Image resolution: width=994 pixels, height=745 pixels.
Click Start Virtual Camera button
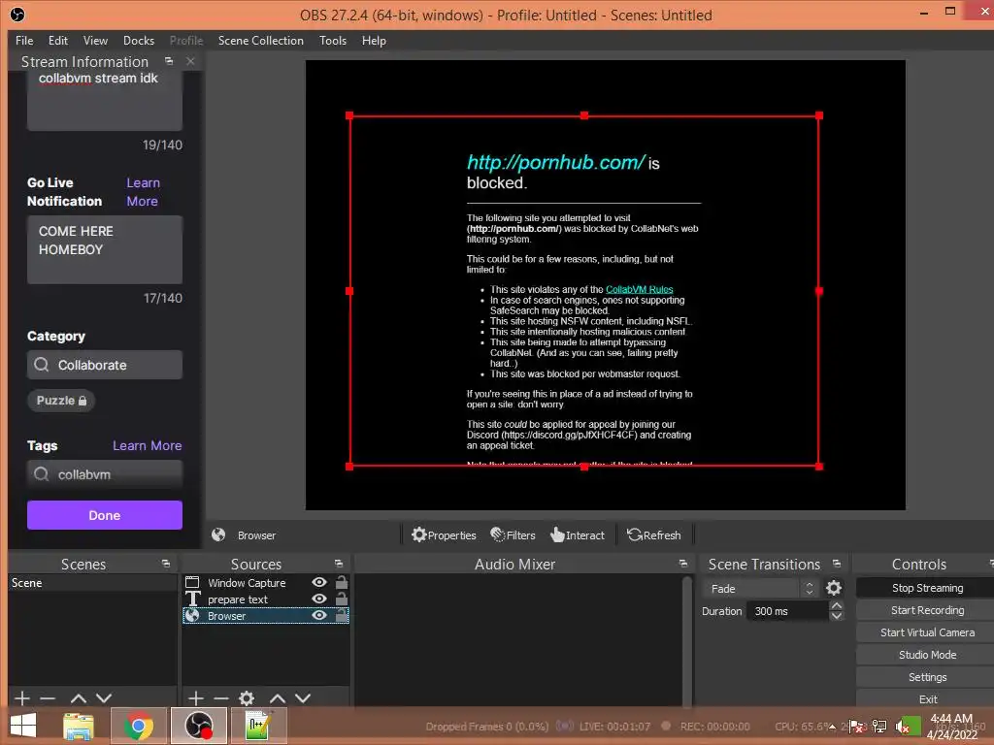tap(927, 632)
